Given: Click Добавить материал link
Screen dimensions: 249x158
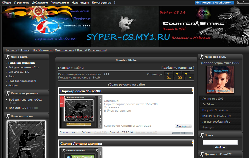Looking at the screenshot, I should pos(178,68).
